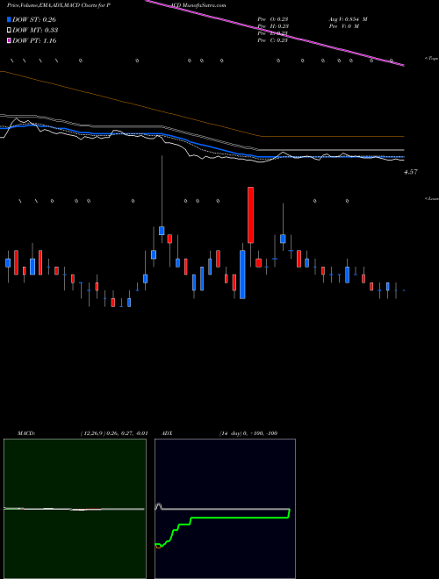The height and width of the screenshot is (579, 439).
Task: Click the 'Pre H: 0.23' high value
Action: 273,26
